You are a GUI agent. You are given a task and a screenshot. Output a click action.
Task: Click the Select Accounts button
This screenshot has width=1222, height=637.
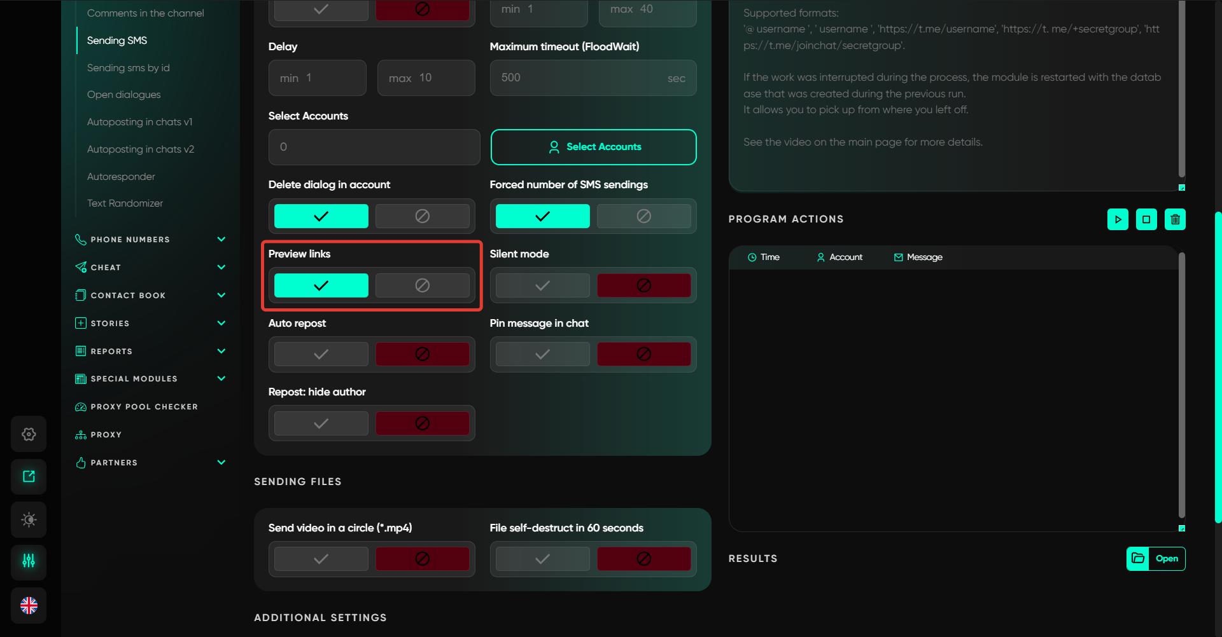(x=593, y=147)
